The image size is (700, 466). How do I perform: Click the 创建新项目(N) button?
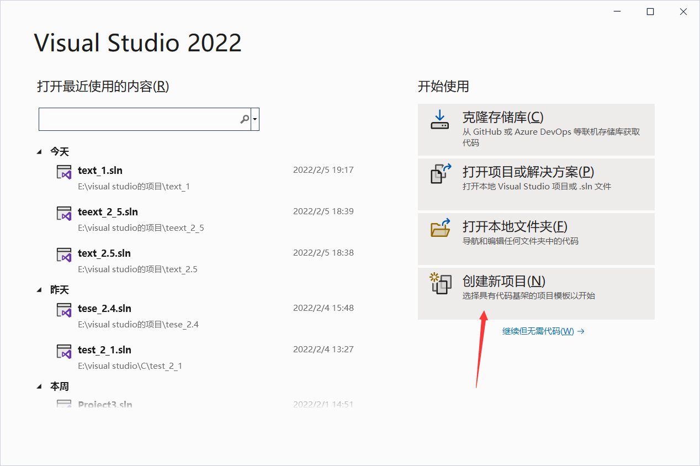(536, 293)
